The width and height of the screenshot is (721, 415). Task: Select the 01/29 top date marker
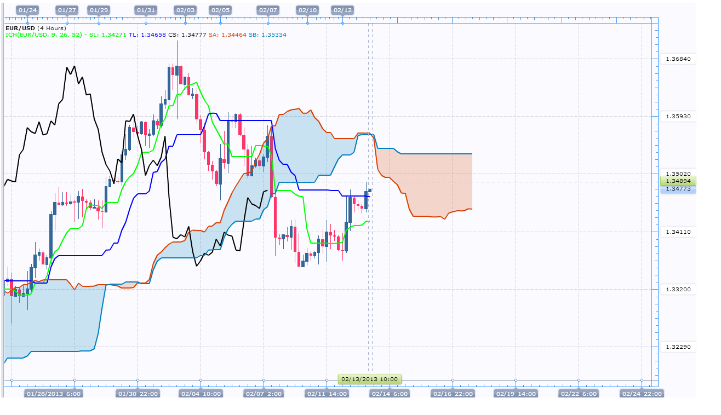point(99,10)
